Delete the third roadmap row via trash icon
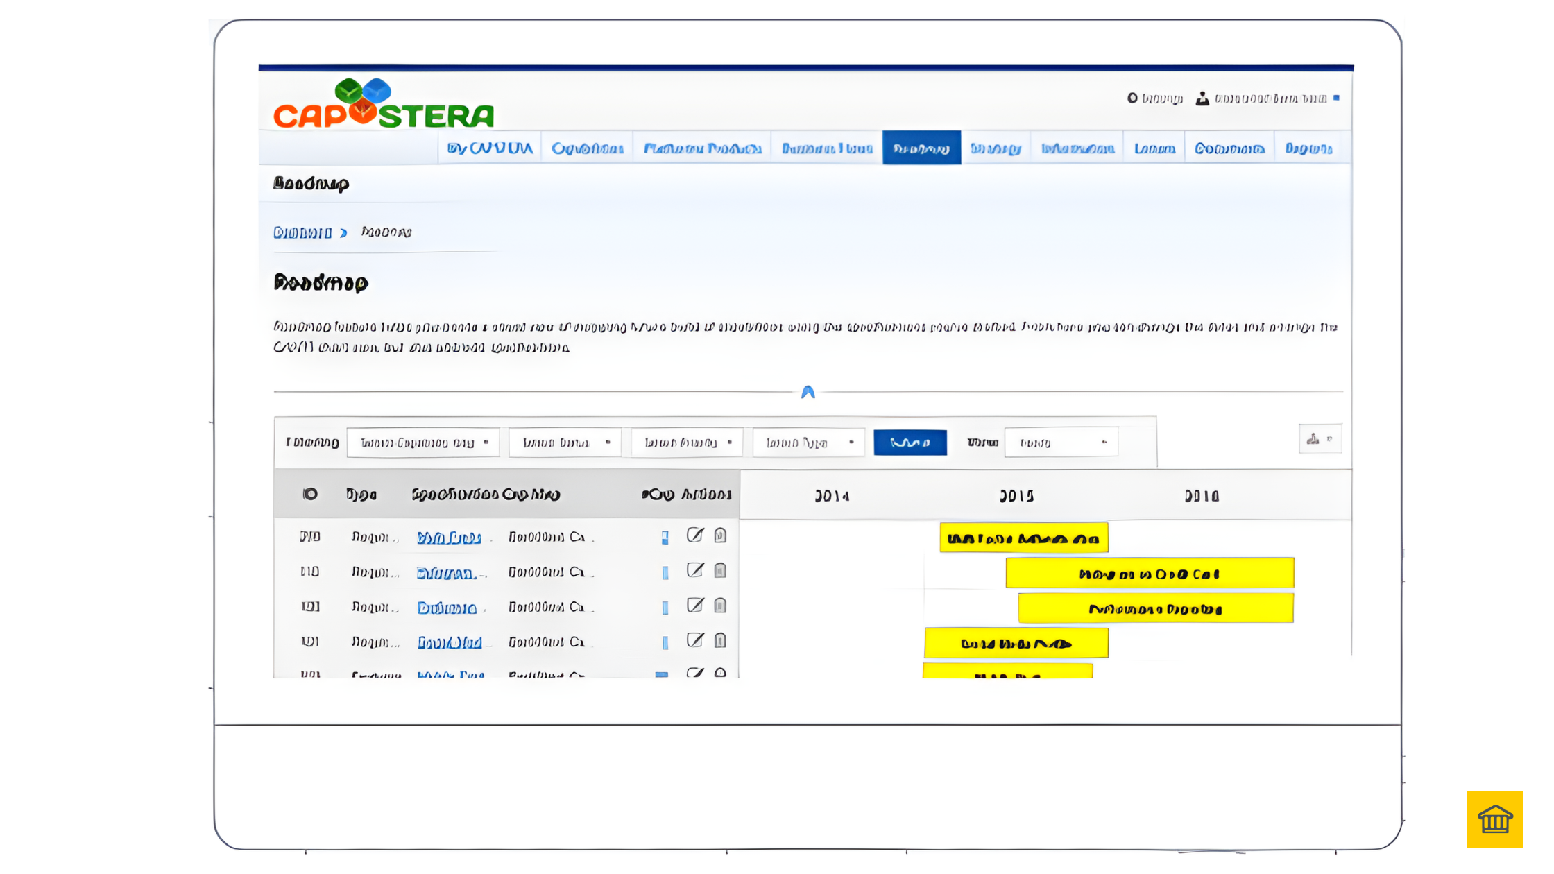This screenshot has width=1554, height=874. (720, 606)
